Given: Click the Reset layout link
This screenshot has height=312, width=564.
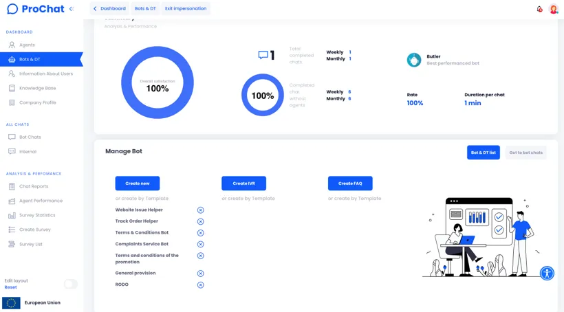Looking at the screenshot, I should (10, 287).
